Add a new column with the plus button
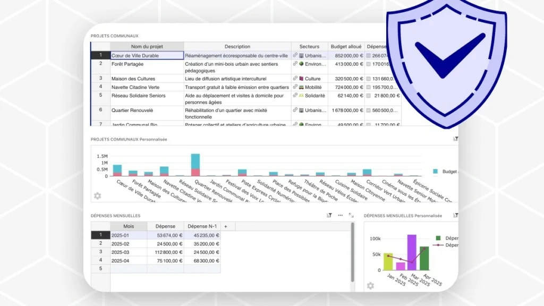Image resolution: width=544 pixels, height=306 pixels. [225, 225]
